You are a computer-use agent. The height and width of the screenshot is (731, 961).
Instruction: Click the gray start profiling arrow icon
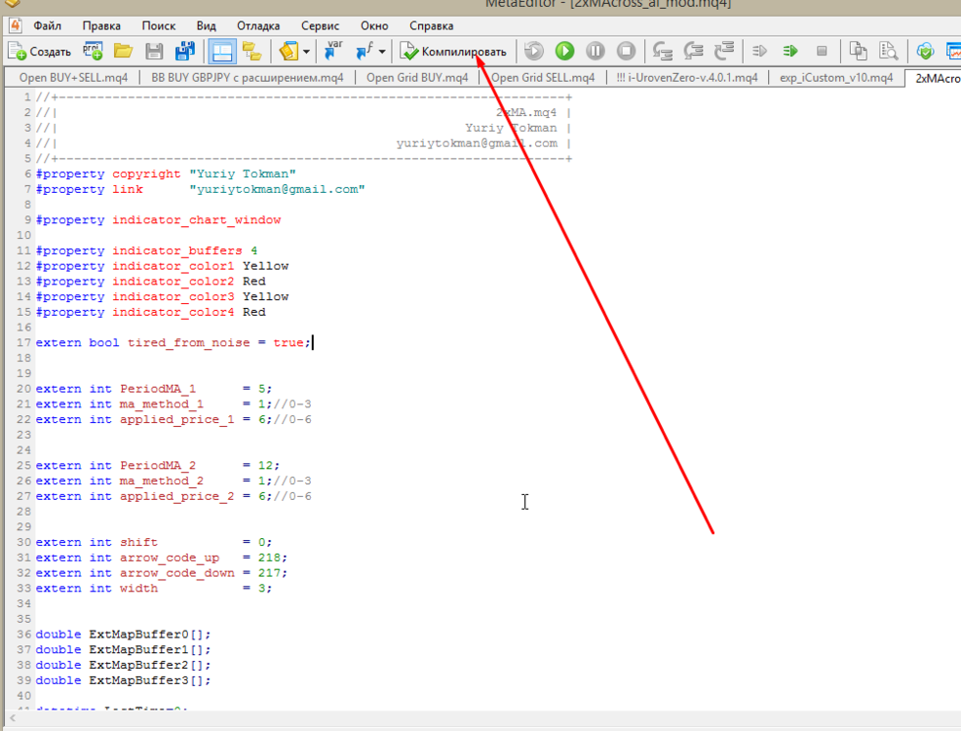759,51
